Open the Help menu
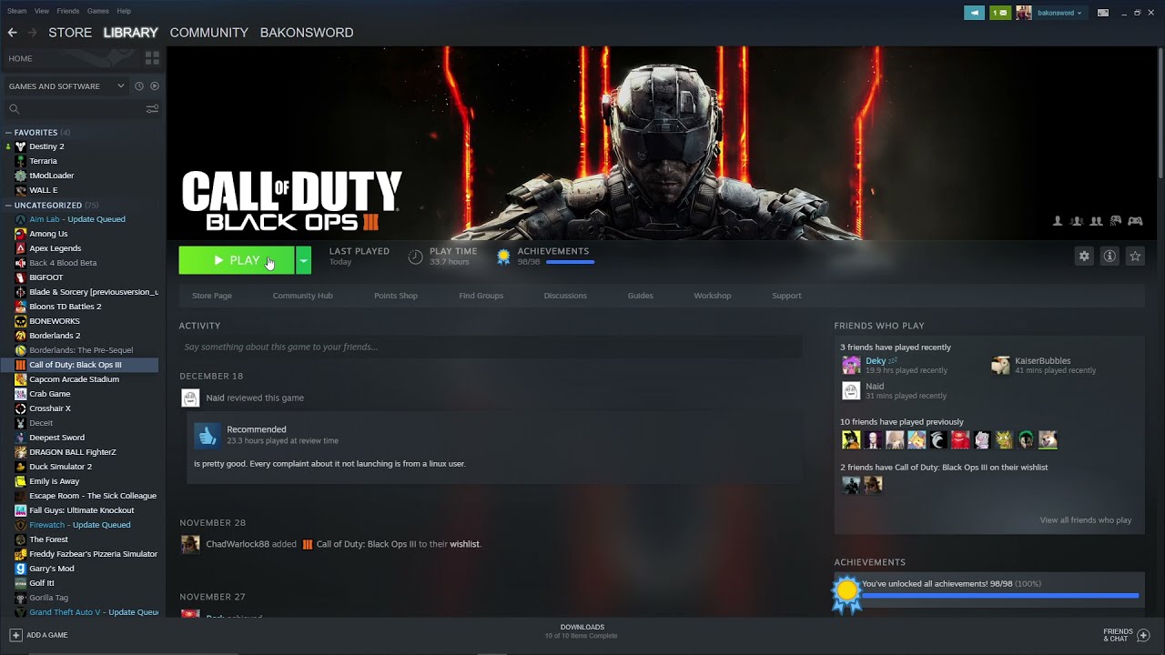Viewport: 1165px width, 655px height. (124, 11)
